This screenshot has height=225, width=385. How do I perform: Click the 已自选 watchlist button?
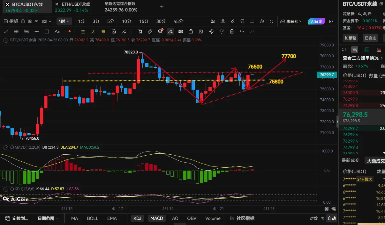click(371, 38)
